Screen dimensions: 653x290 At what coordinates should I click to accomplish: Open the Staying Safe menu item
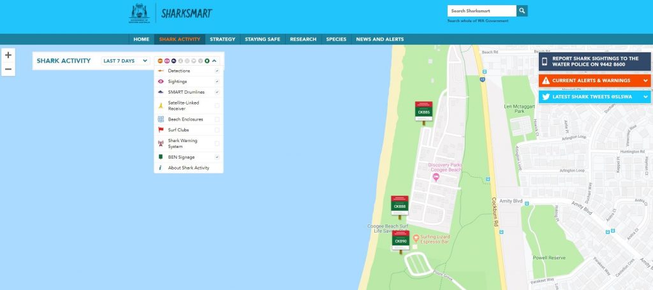pos(262,39)
